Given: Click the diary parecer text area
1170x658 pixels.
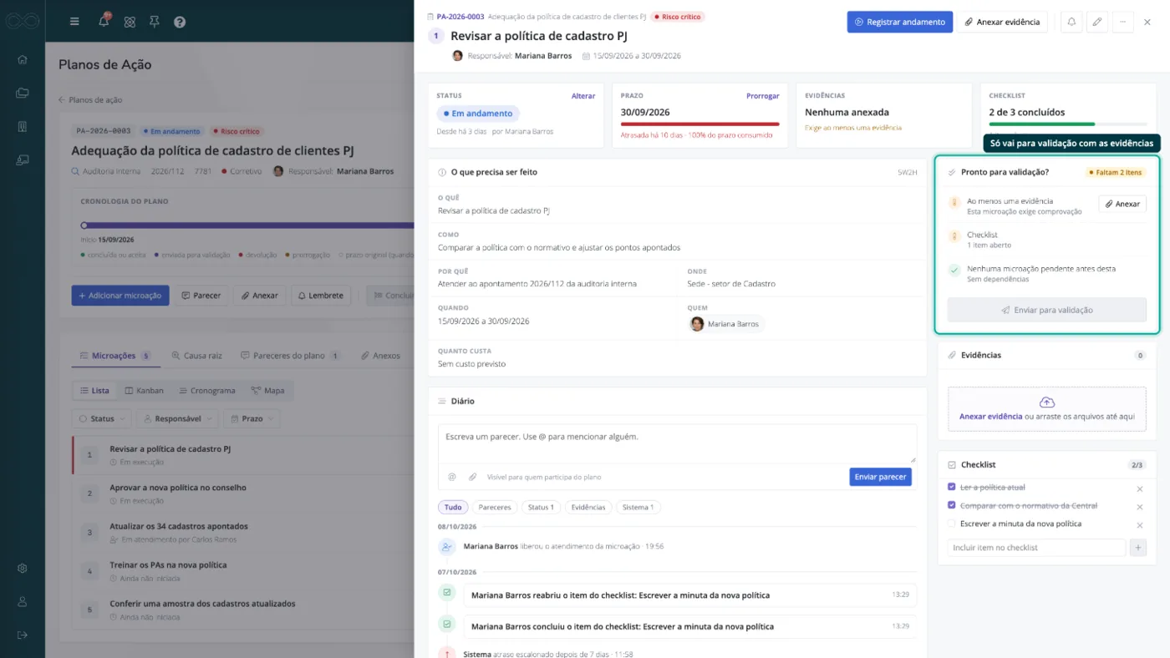Looking at the screenshot, I should [x=677, y=443].
